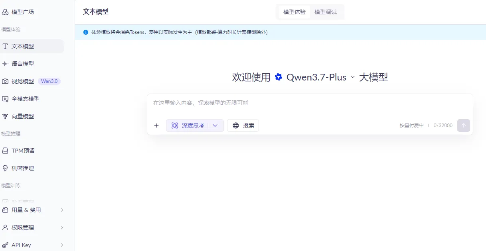Click the 模型训练 section label
Screen dimensions: 486x251
tap(11, 186)
